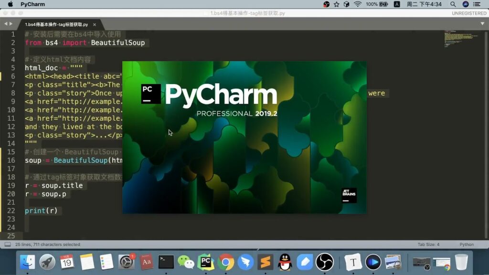Open Siri from the menu bar
489x275 pixels.
tap(465, 4)
